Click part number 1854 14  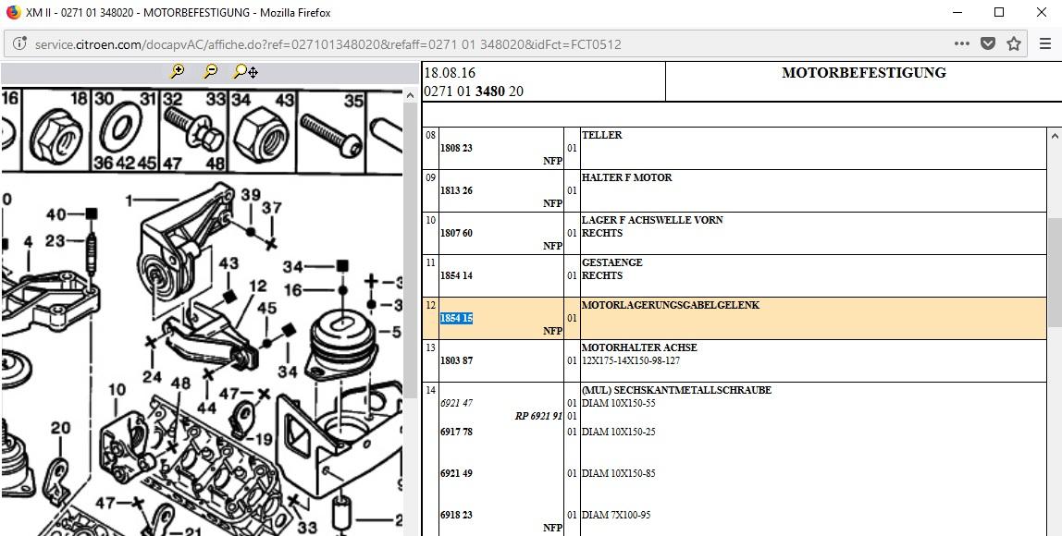[456, 276]
